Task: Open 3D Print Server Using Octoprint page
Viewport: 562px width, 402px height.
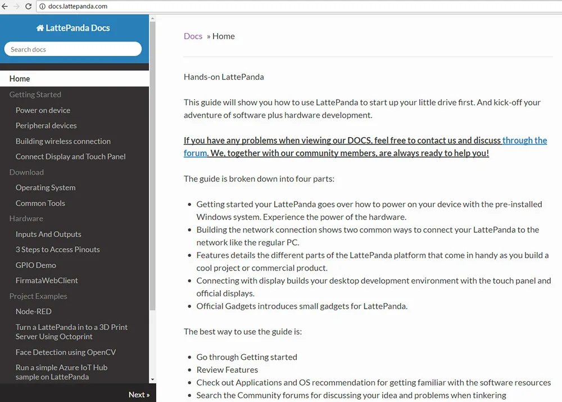Action: (72, 332)
